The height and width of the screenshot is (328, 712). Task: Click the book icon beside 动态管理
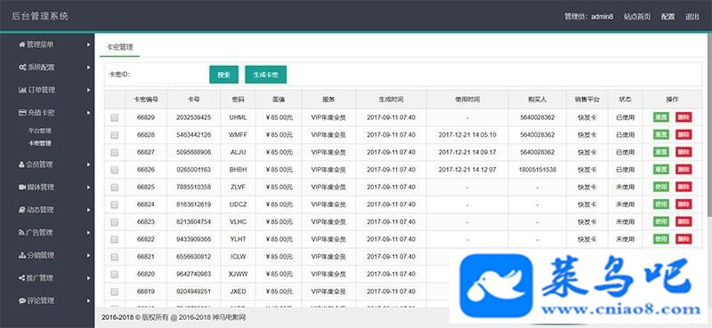tap(21, 210)
